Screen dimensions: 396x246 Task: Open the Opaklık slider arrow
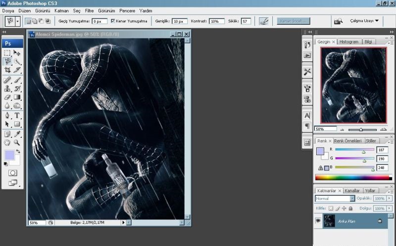tap(389, 199)
